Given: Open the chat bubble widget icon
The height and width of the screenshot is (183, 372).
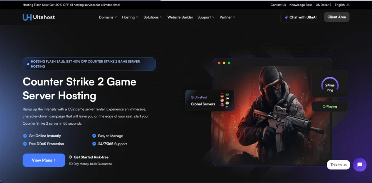Looking at the screenshot, I should (359, 165).
